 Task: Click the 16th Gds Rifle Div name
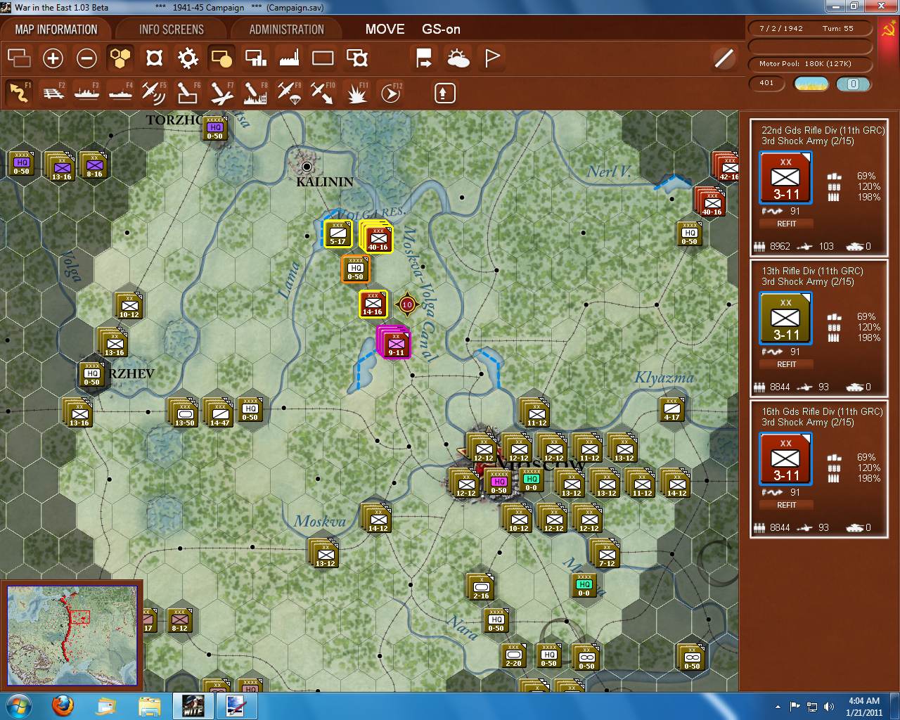pyautogui.click(x=822, y=411)
